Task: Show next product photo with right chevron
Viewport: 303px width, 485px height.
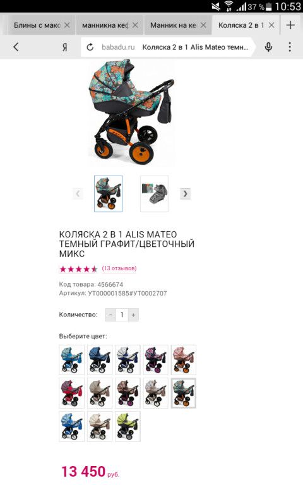Action: pos(185,194)
